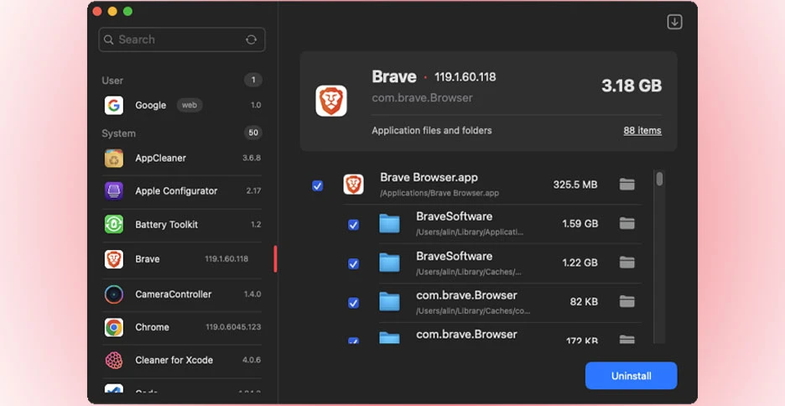The image size is (785, 406).
Task: Uncheck the 82 KB com.brave.Browser checkbox
Action: click(353, 303)
